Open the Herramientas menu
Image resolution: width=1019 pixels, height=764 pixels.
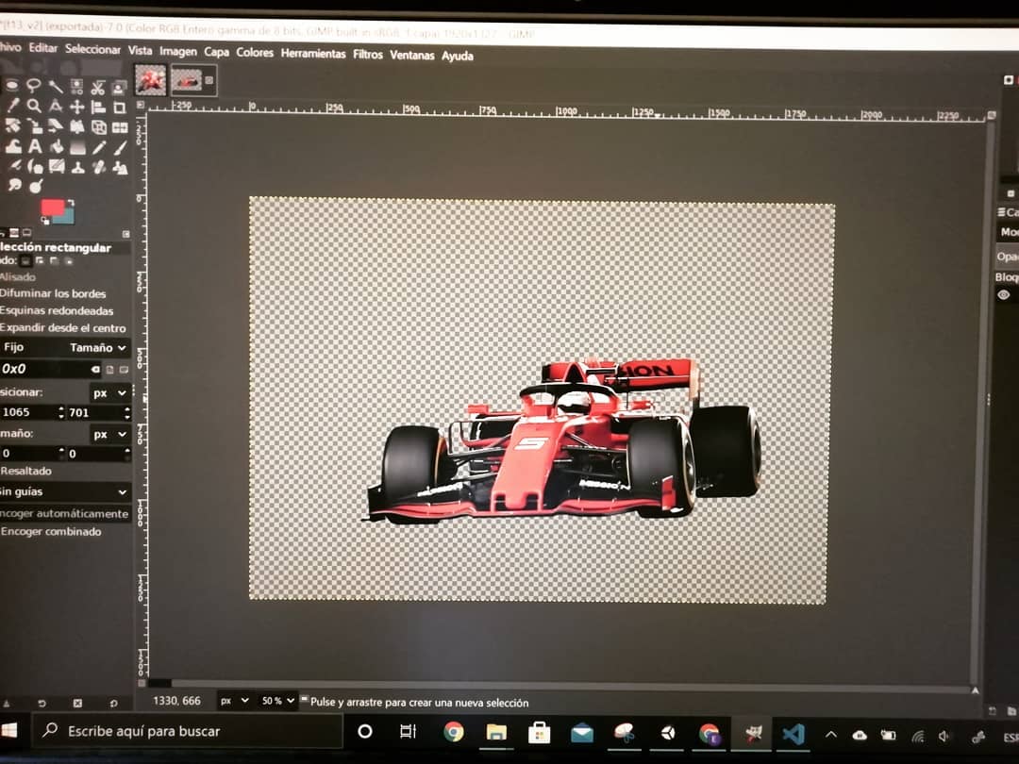coord(313,53)
